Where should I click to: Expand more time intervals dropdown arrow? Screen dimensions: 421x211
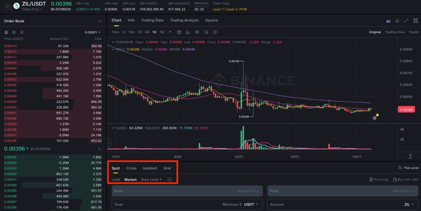click(x=170, y=32)
